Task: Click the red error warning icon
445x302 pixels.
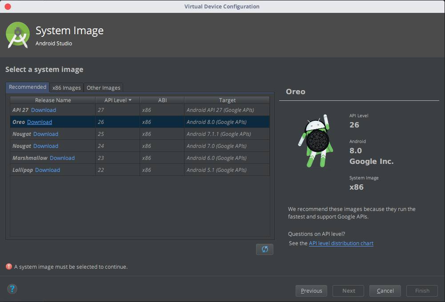Action: coord(9,266)
